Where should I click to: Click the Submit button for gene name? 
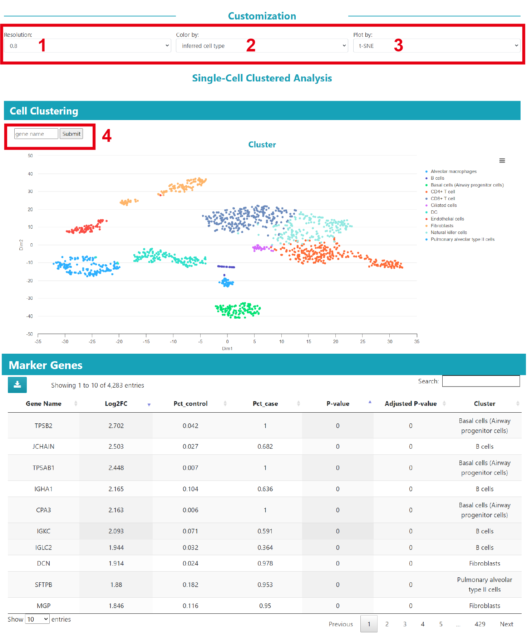72,134
